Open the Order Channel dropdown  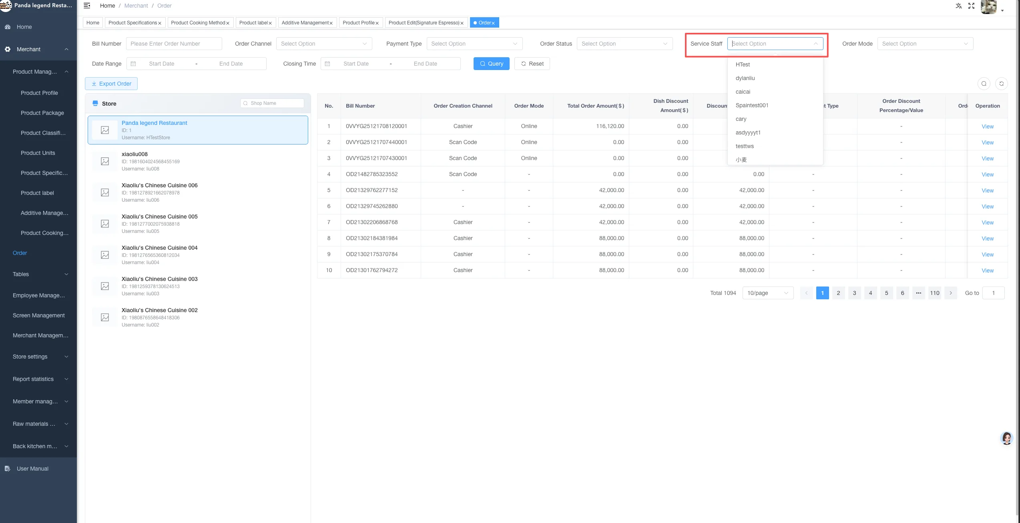(324, 44)
